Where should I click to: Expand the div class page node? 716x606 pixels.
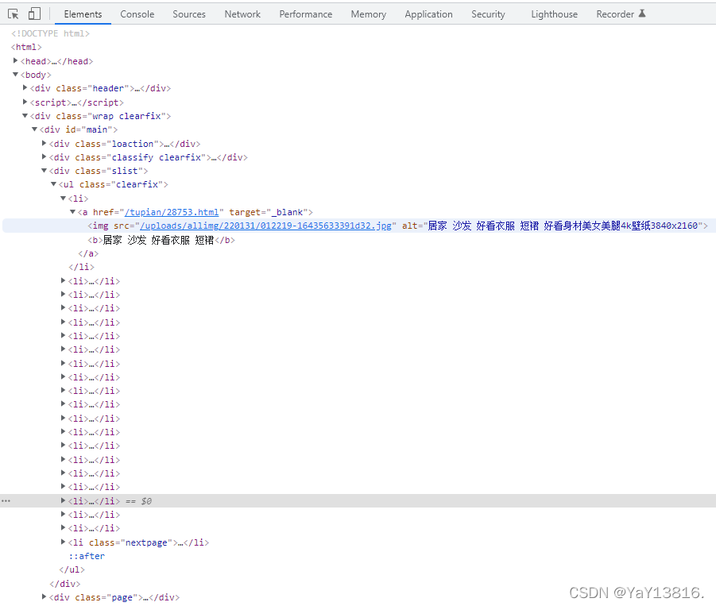(45, 596)
